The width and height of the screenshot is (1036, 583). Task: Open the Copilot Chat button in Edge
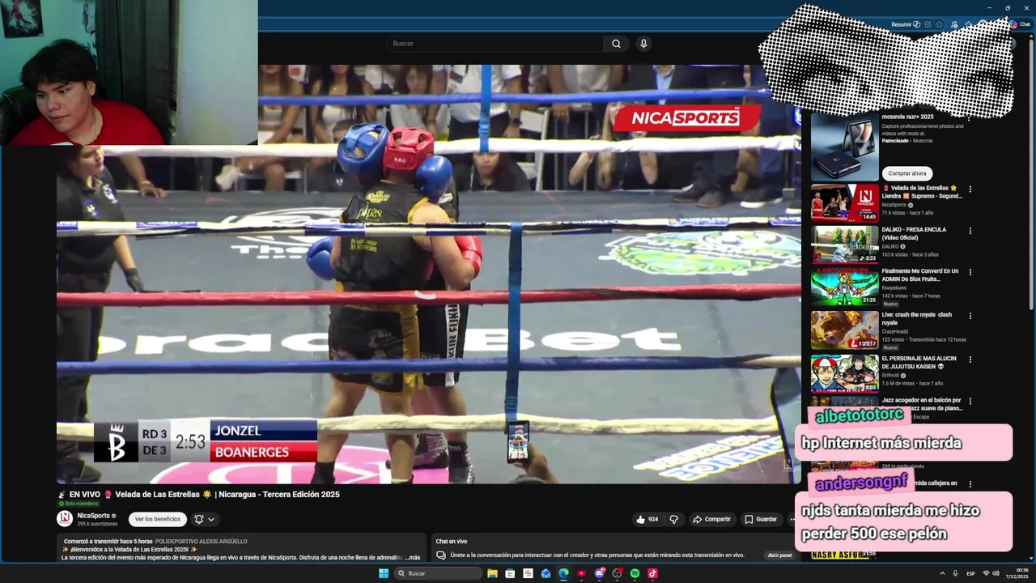[x=1020, y=24]
